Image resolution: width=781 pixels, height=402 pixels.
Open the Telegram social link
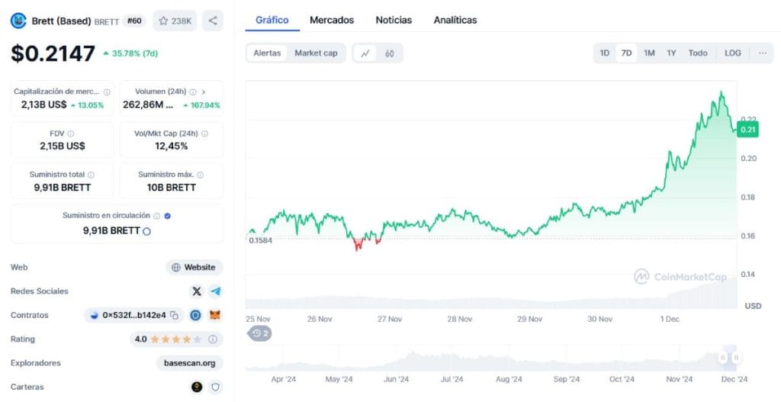coord(216,291)
